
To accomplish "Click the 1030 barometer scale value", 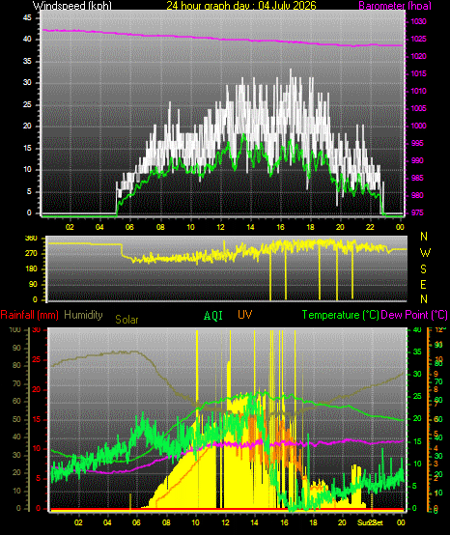I will tap(418, 21).
